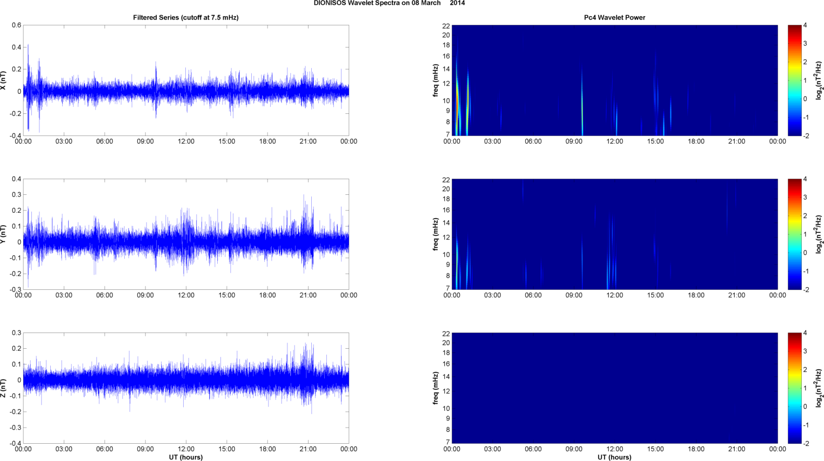Select the X component filtered series plot

coord(186,80)
